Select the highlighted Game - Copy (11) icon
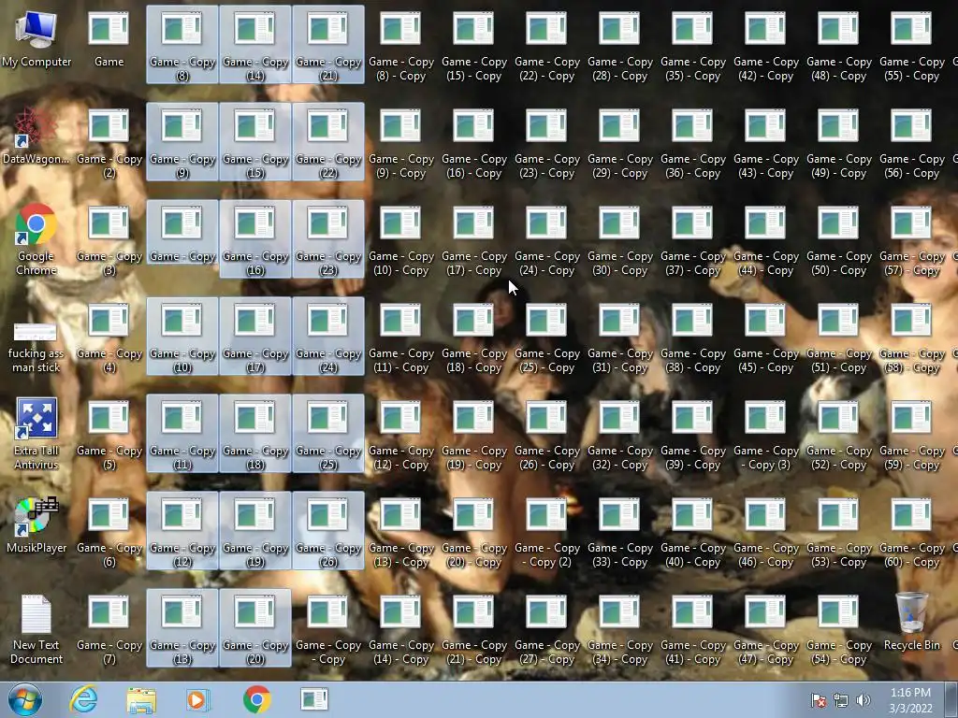Image resolution: width=958 pixels, height=718 pixels. [182, 434]
